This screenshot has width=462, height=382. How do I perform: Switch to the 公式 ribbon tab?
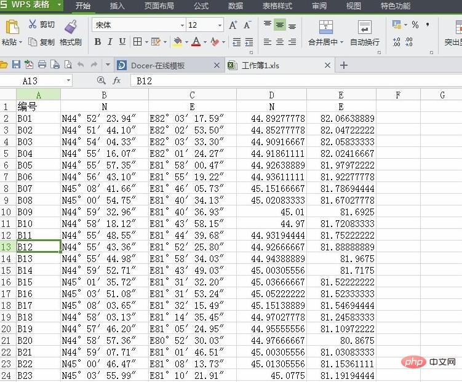coord(201,6)
